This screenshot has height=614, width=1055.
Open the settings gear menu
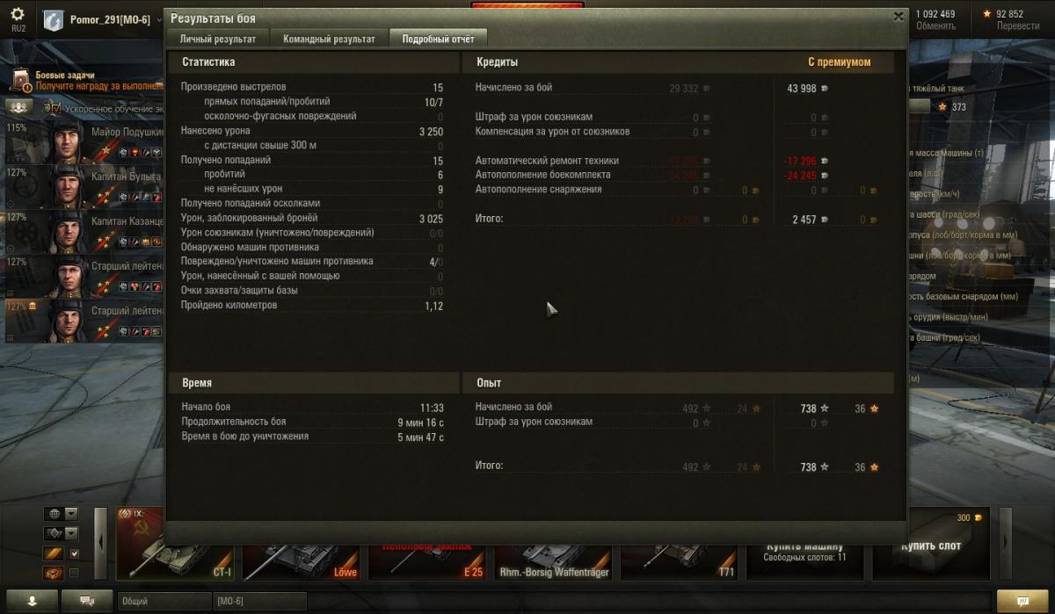tap(18, 14)
